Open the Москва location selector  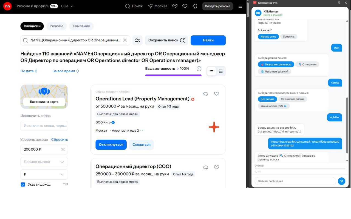157,6
